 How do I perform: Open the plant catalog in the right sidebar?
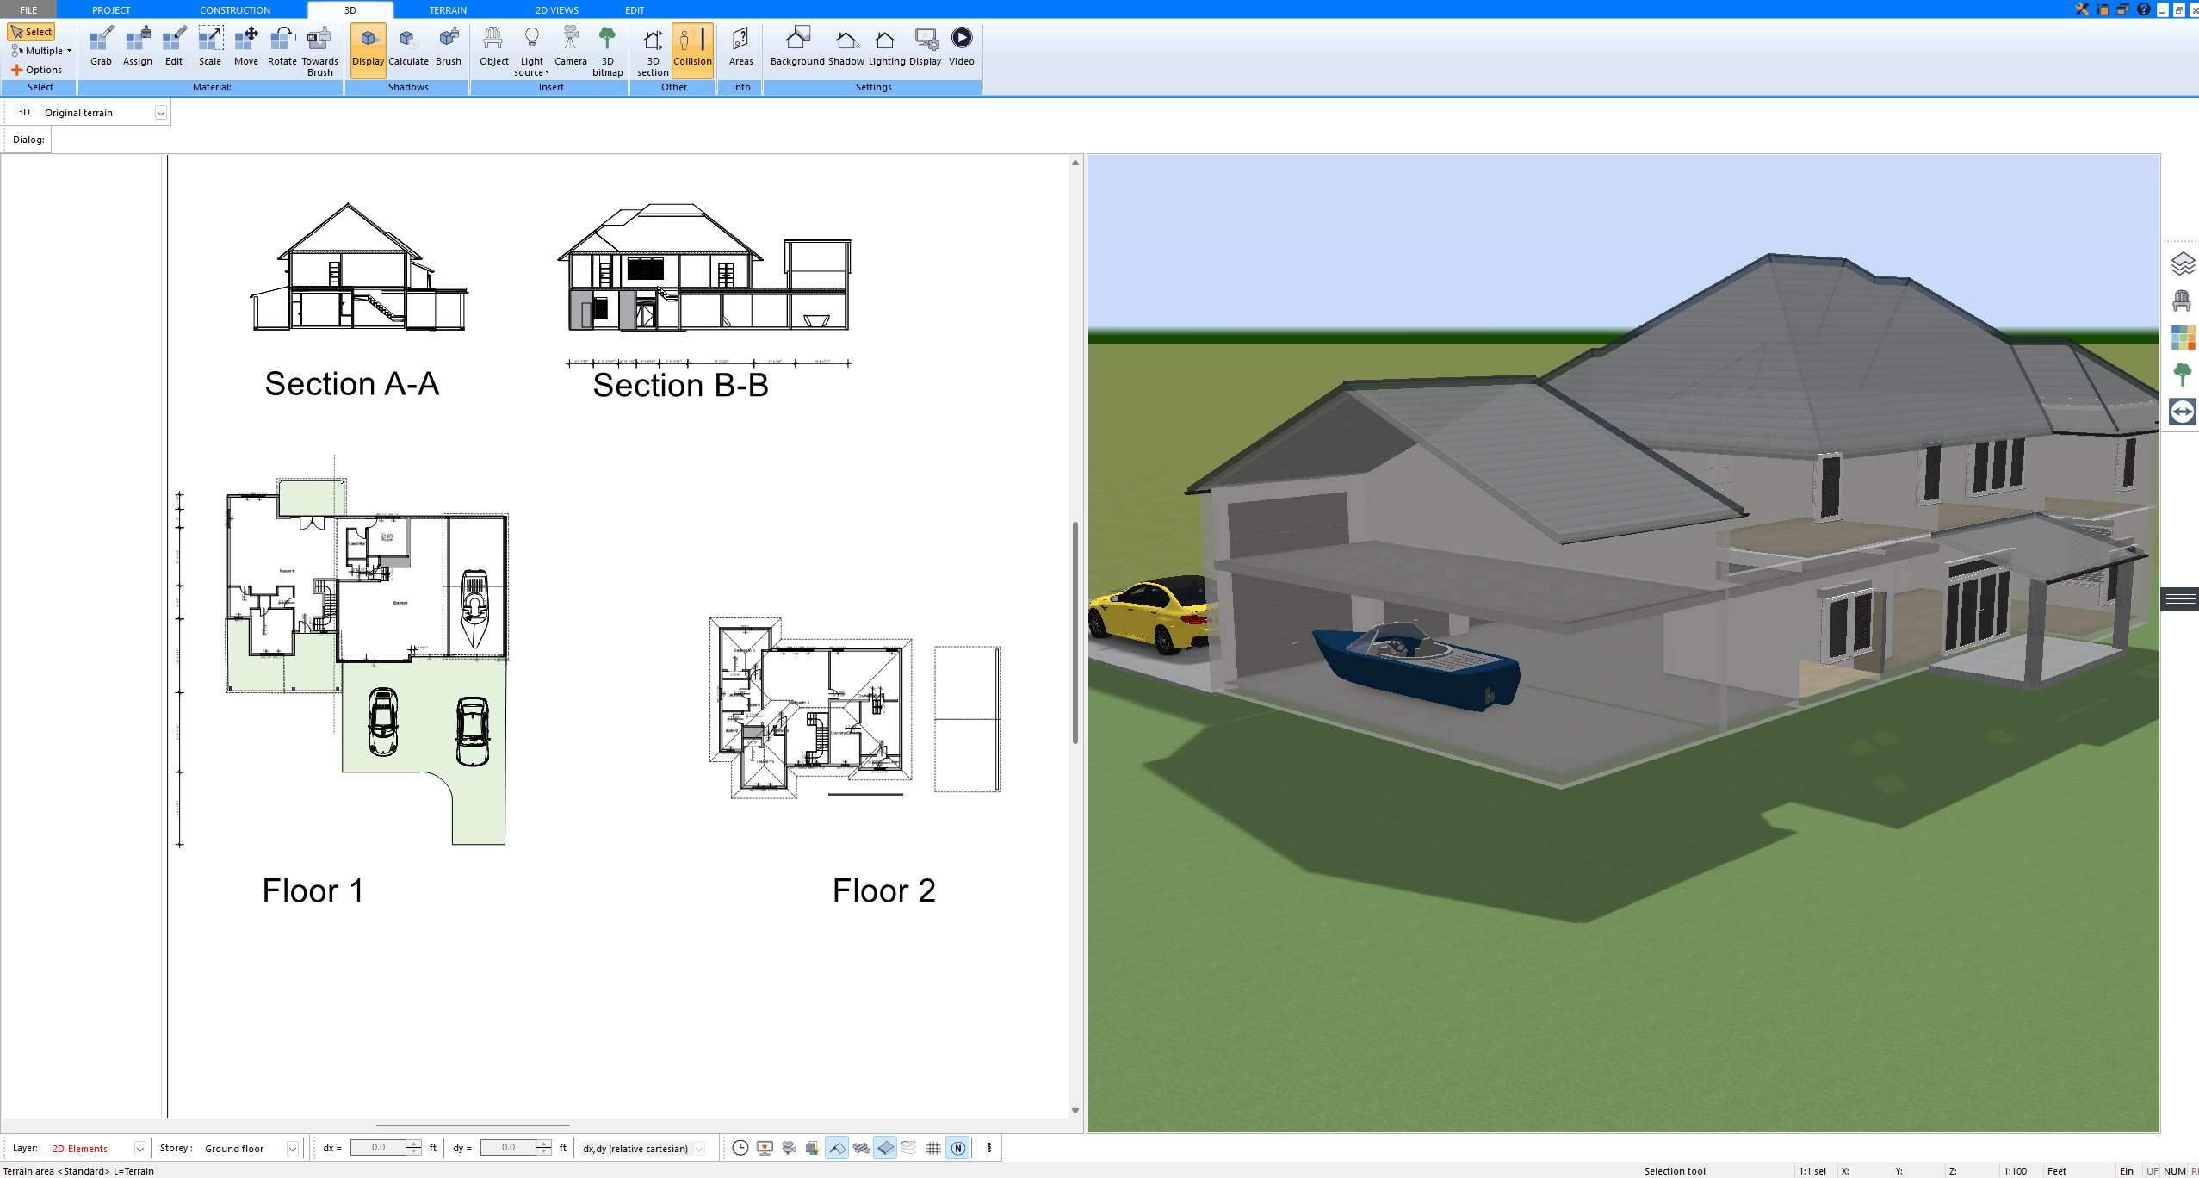[x=2184, y=374]
